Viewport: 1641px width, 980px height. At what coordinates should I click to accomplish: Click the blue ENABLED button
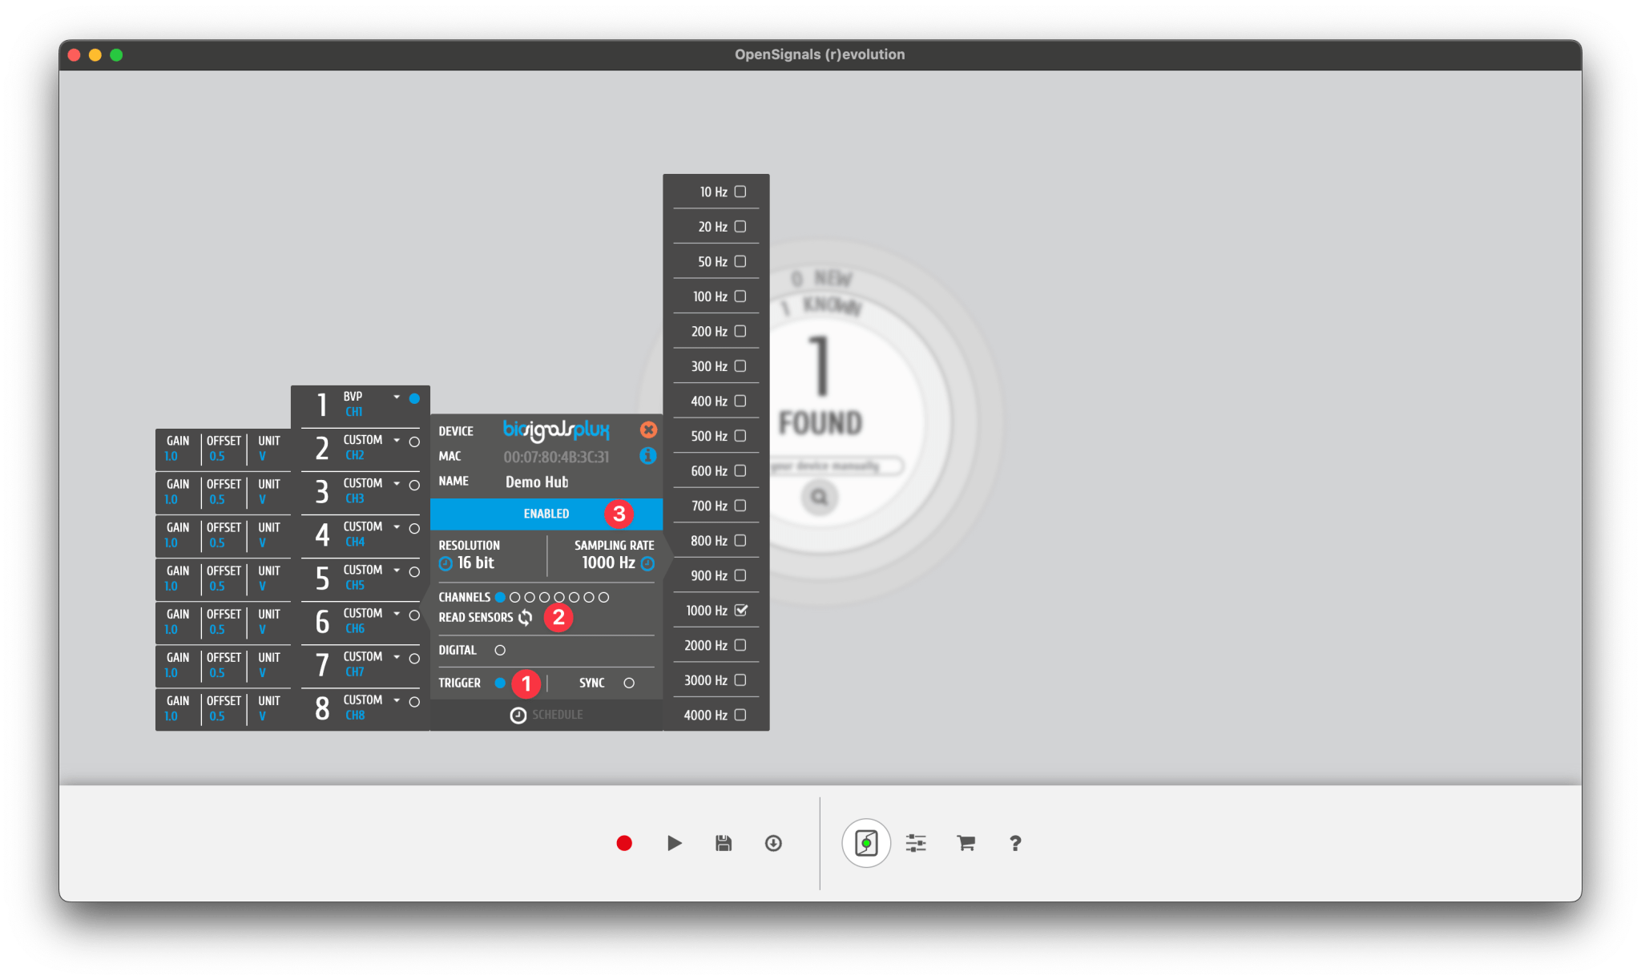[546, 514]
